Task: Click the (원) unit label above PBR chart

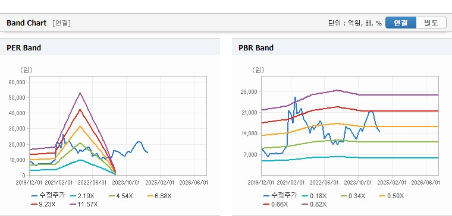Action: (258, 70)
